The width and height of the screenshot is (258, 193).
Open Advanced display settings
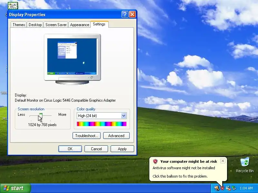pyautogui.click(x=116, y=136)
